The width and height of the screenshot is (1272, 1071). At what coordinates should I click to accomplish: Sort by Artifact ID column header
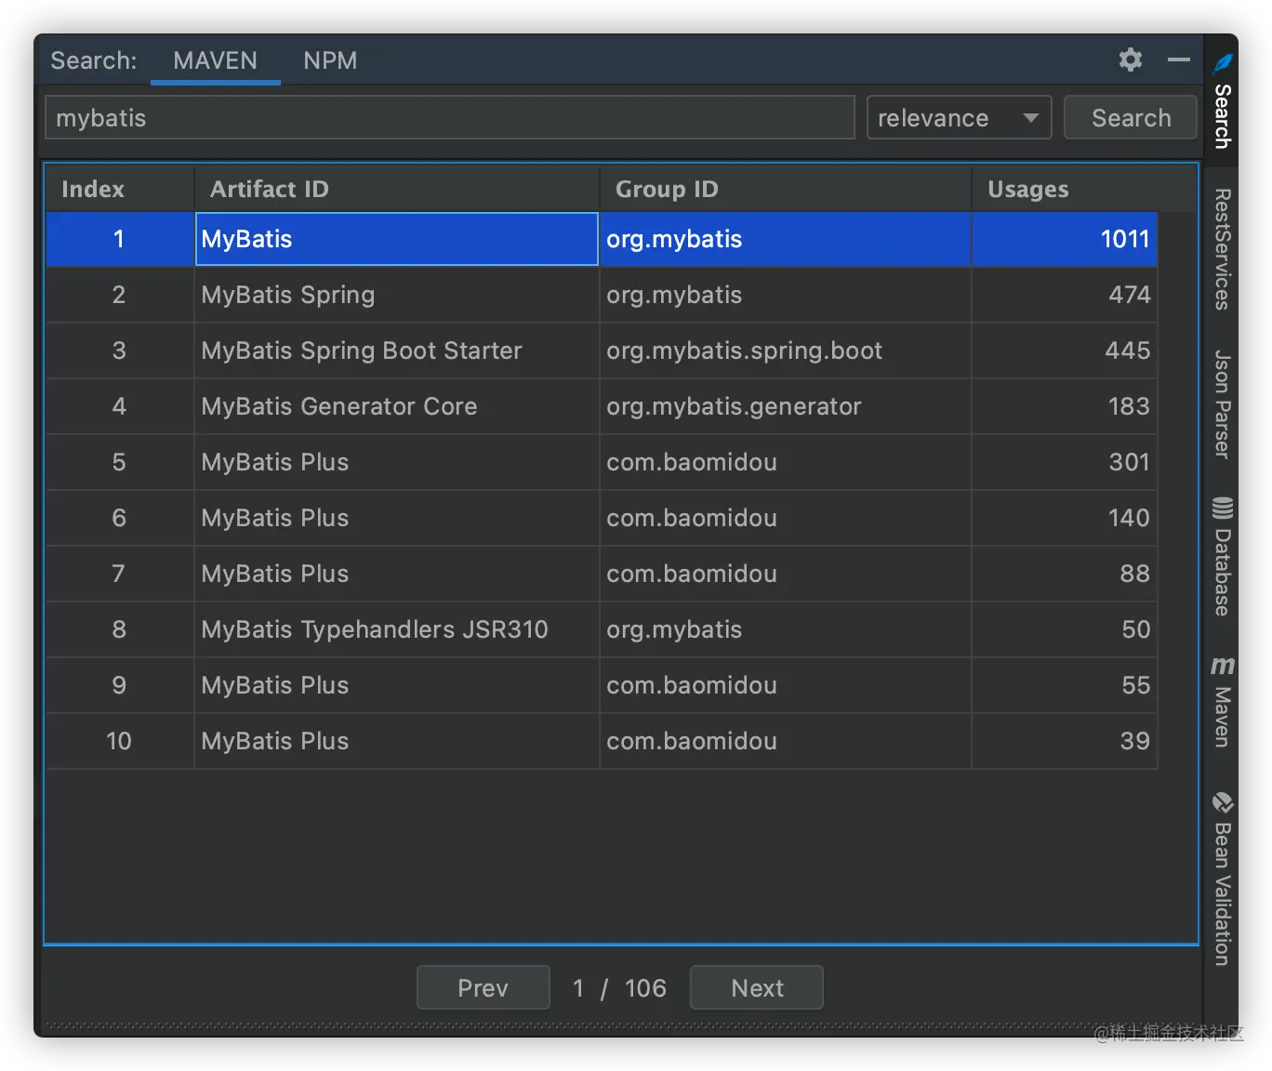coord(397,189)
